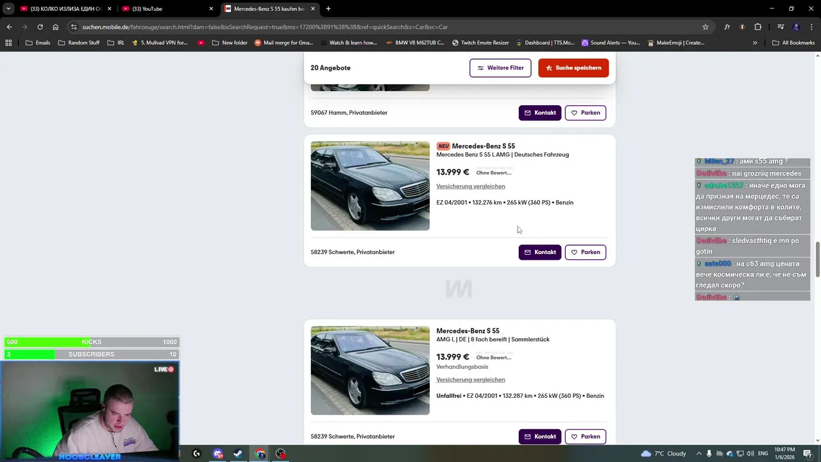Open the All Bookmarks folder
This screenshot has height=462, width=821.
coord(793,43)
